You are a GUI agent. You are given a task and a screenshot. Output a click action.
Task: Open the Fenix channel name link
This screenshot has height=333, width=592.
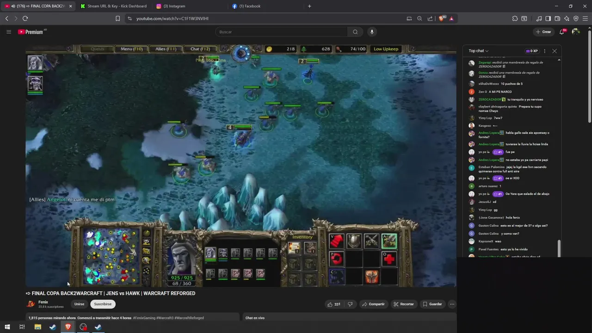click(43, 302)
